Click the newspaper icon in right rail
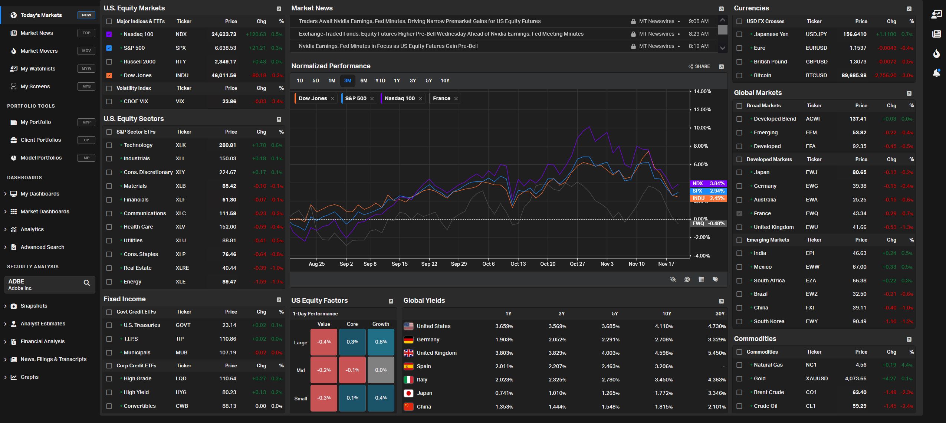The height and width of the screenshot is (423, 946). (936, 34)
